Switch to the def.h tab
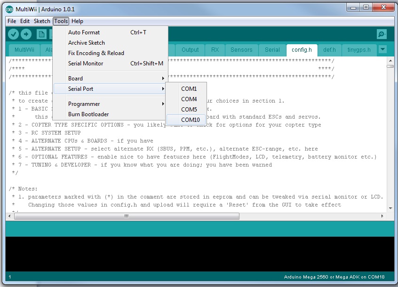 pos(329,49)
